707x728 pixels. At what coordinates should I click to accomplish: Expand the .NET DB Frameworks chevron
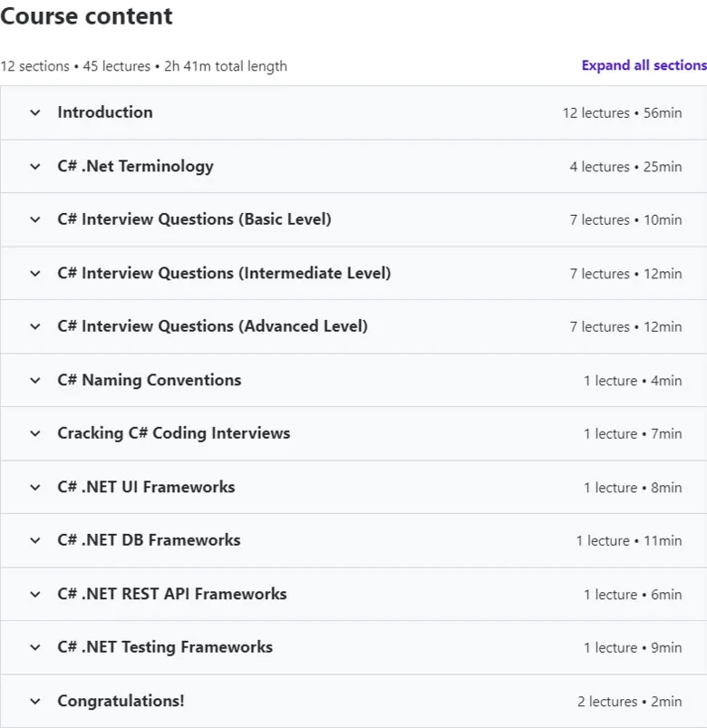click(34, 540)
